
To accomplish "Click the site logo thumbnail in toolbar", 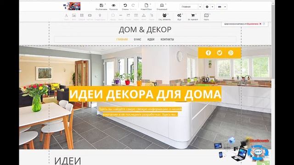I will (72, 6).
